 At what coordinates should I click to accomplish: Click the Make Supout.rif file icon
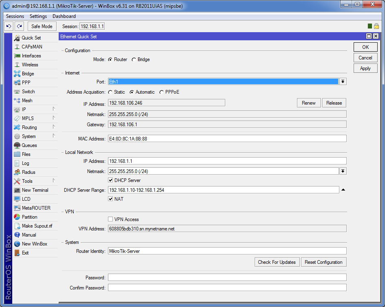pos(17,226)
